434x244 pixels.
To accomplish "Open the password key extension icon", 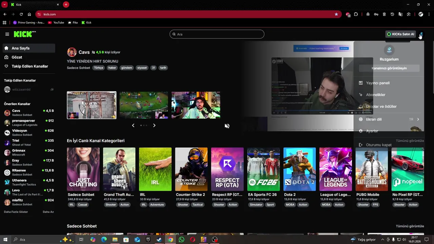I will (376, 14).
